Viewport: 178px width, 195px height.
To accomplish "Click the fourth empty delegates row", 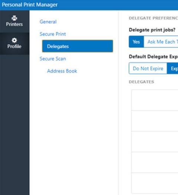I will coord(155,162).
